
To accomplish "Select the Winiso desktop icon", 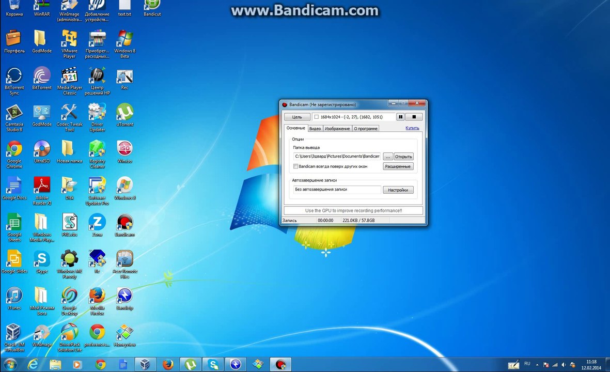I will [124, 151].
